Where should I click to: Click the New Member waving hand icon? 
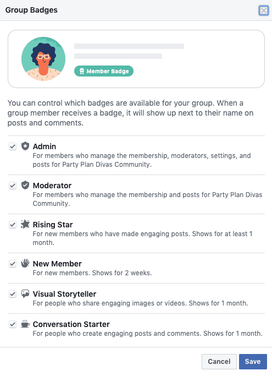[x=25, y=263]
